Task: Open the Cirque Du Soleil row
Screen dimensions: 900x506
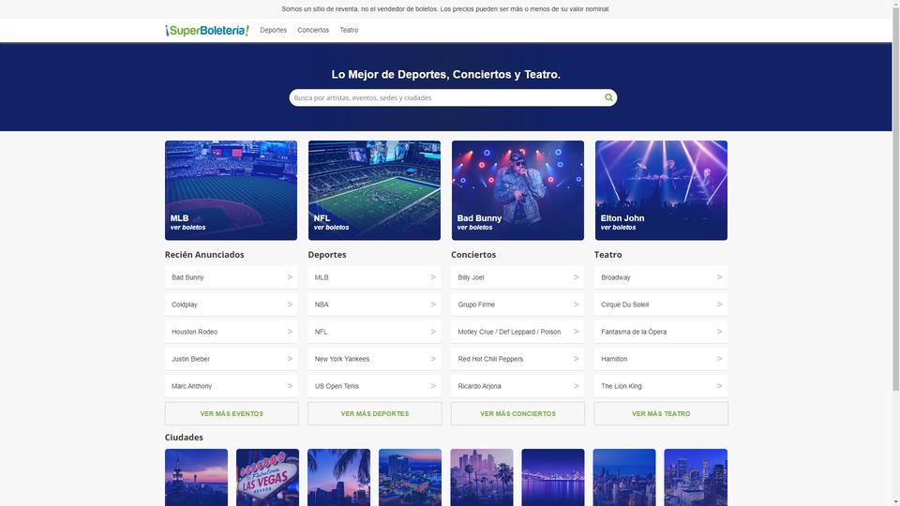Action: coord(661,305)
